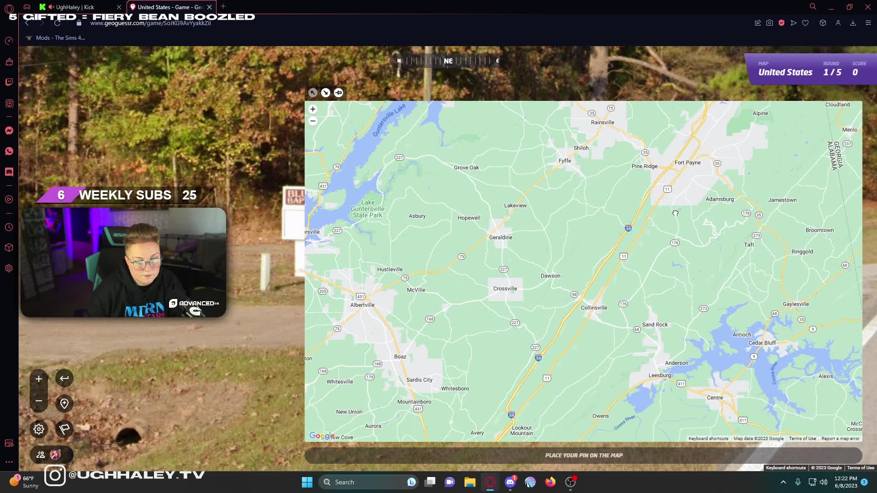Viewport: 877px width, 493px height.
Task: Click the geoguessr.com address bar
Action: (151, 23)
